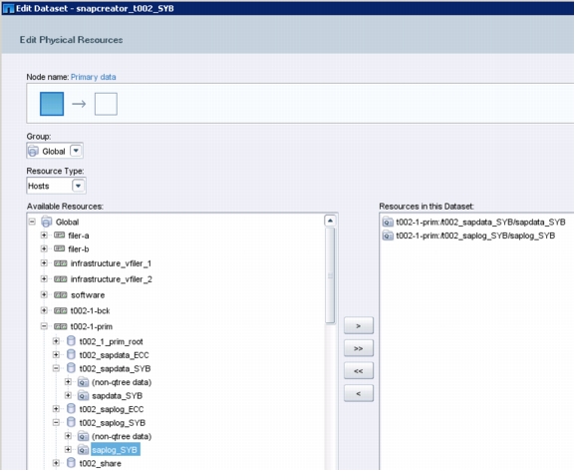Screen dimensions: 576x472
Task: Click the filer-a storage system icon
Action: coord(59,236)
